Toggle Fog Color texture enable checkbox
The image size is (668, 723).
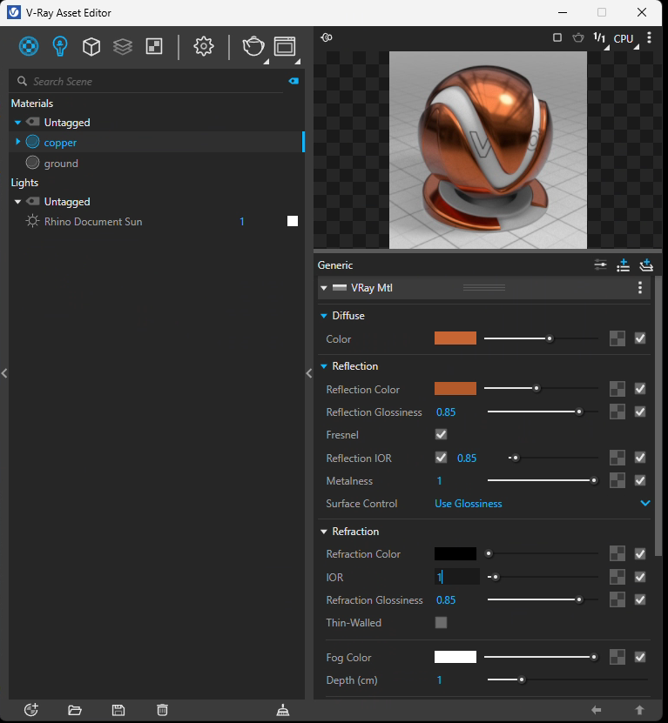(640, 657)
